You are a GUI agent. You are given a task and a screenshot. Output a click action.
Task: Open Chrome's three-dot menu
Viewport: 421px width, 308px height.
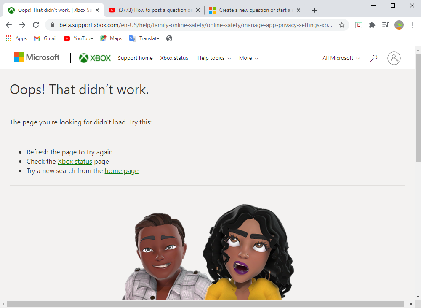point(413,25)
